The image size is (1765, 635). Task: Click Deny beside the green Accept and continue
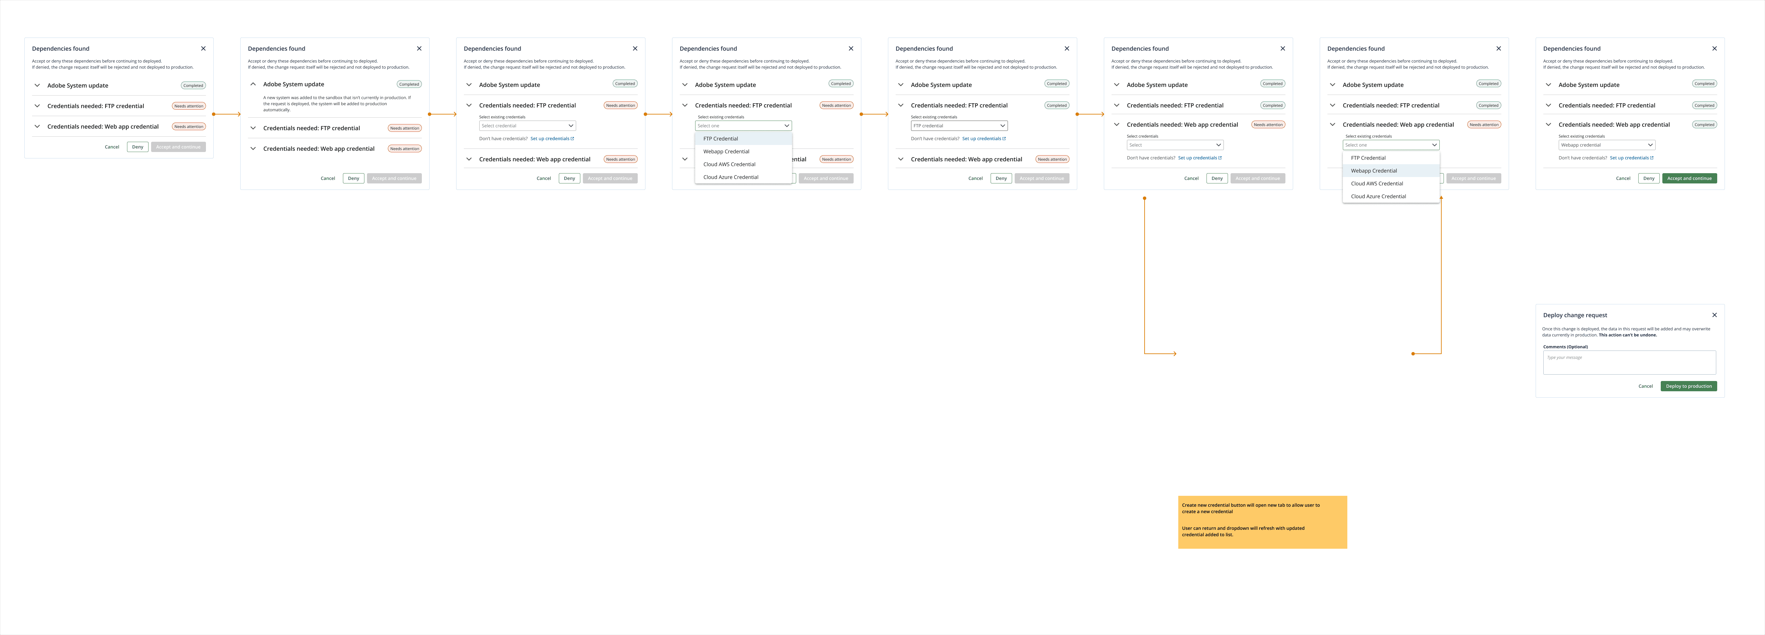pyautogui.click(x=1649, y=178)
